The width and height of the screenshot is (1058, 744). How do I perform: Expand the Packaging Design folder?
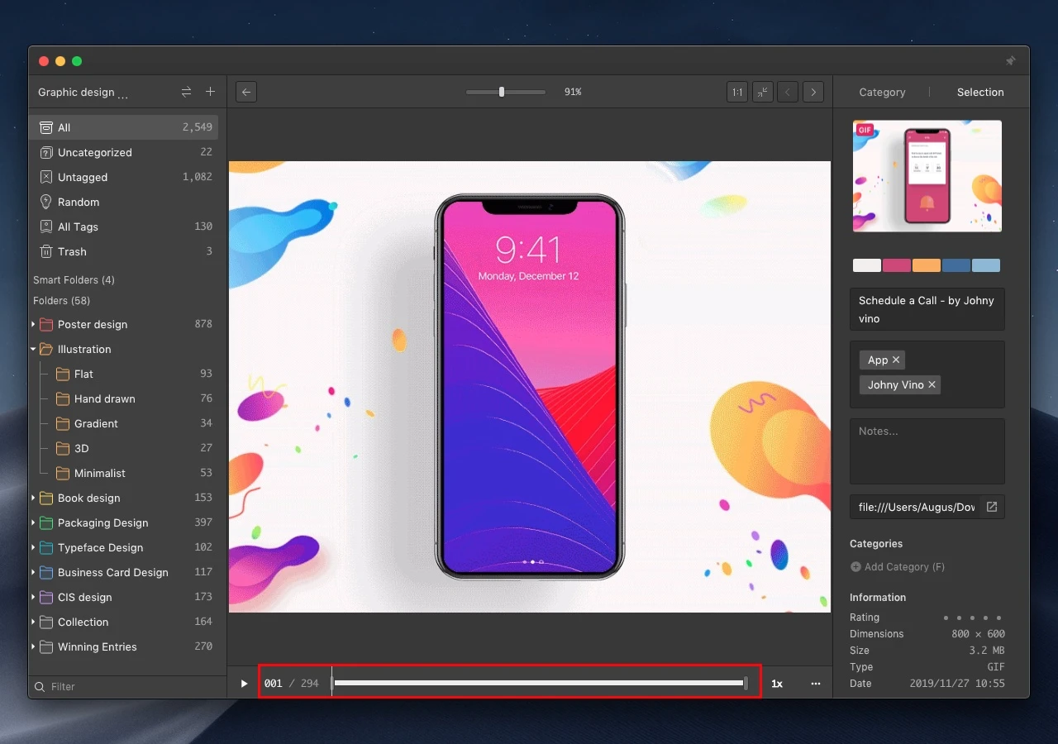31,522
